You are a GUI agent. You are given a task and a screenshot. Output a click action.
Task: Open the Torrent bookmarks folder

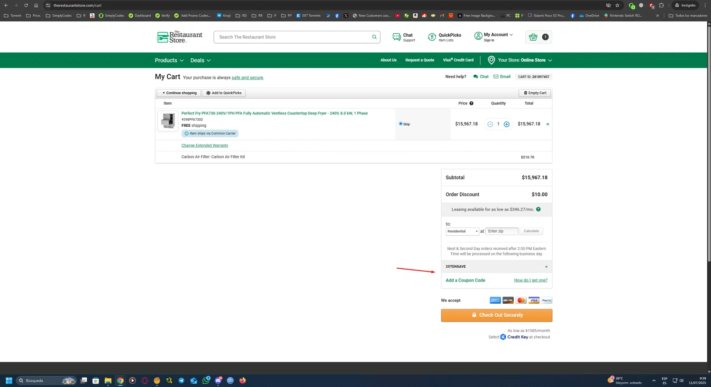pos(12,16)
